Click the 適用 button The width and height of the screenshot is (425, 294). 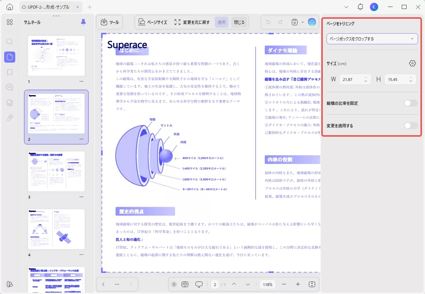tap(222, 22)
